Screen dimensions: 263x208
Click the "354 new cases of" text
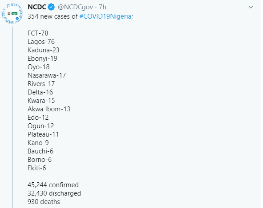coord(53,16)
